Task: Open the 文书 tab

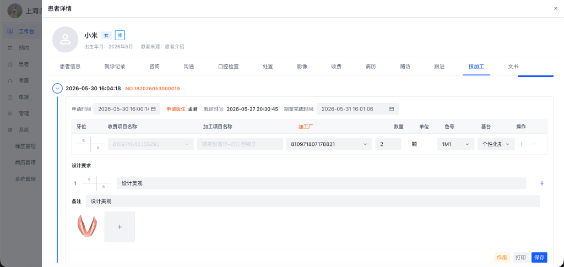Action: pos(513,67)
